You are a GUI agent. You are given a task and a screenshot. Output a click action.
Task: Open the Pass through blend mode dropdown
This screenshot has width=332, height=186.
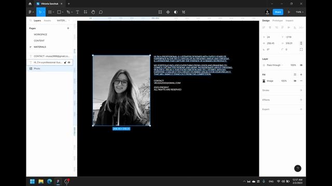[x=275, y=65]
